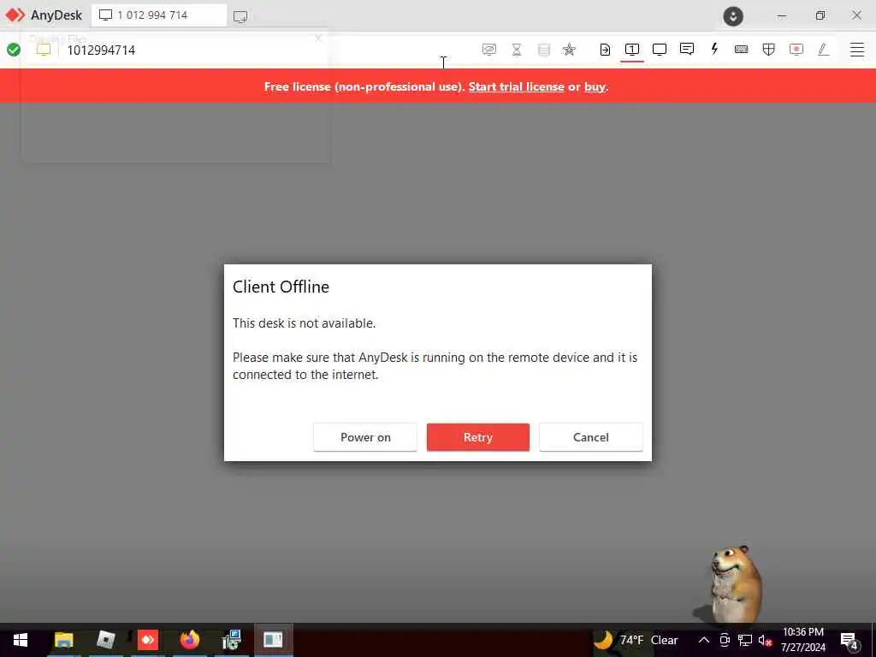Switch to the 1 012 994 714 tab
The height and width of the screenshot is (657, 876).
pyautogui.click(x=159, y=15)
